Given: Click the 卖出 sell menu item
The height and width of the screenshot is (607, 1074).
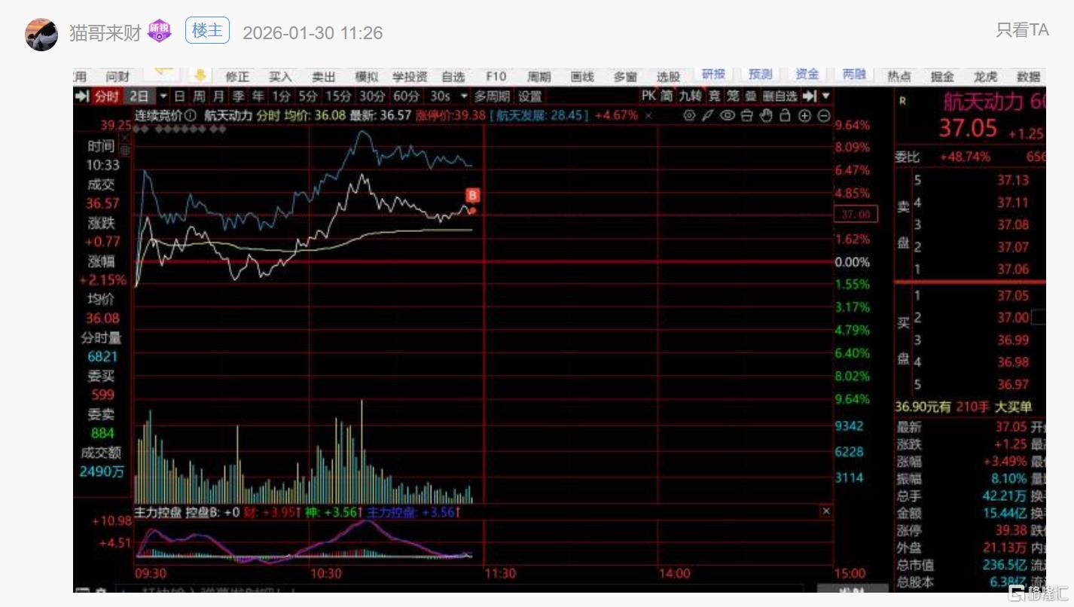Looking at the screenshot, I should pyautogui.click(x=324, y=76).
